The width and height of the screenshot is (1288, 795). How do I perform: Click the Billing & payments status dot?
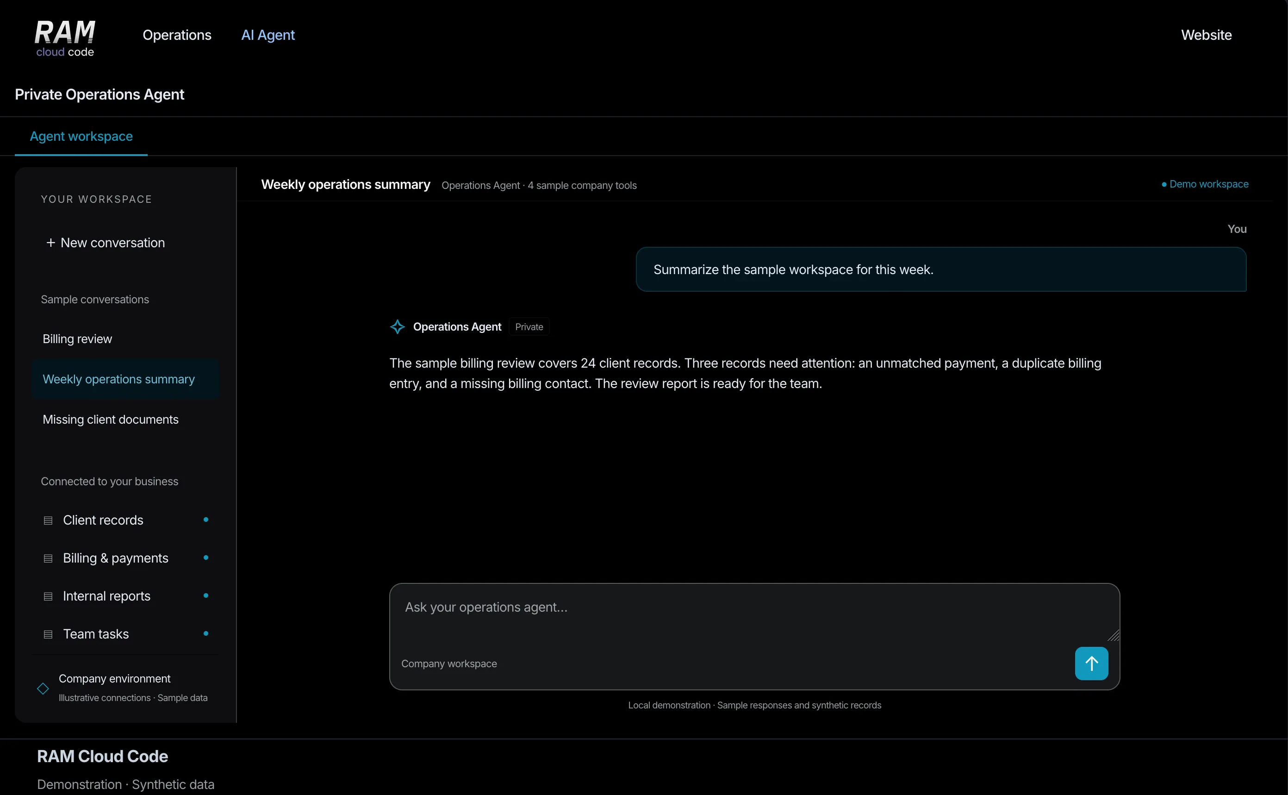[205, 557]
